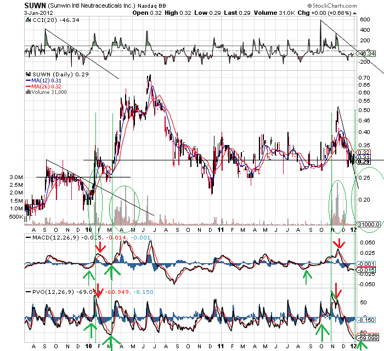Click the 3.0M volume axis label
Screen dimensions: 384x351
point(16,177)
